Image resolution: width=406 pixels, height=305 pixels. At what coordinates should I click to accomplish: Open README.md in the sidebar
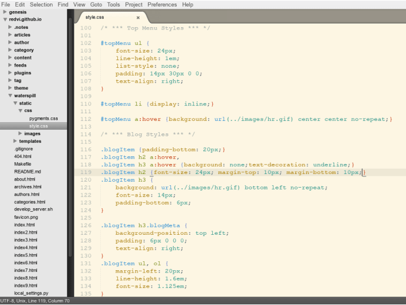pos(28,172)
